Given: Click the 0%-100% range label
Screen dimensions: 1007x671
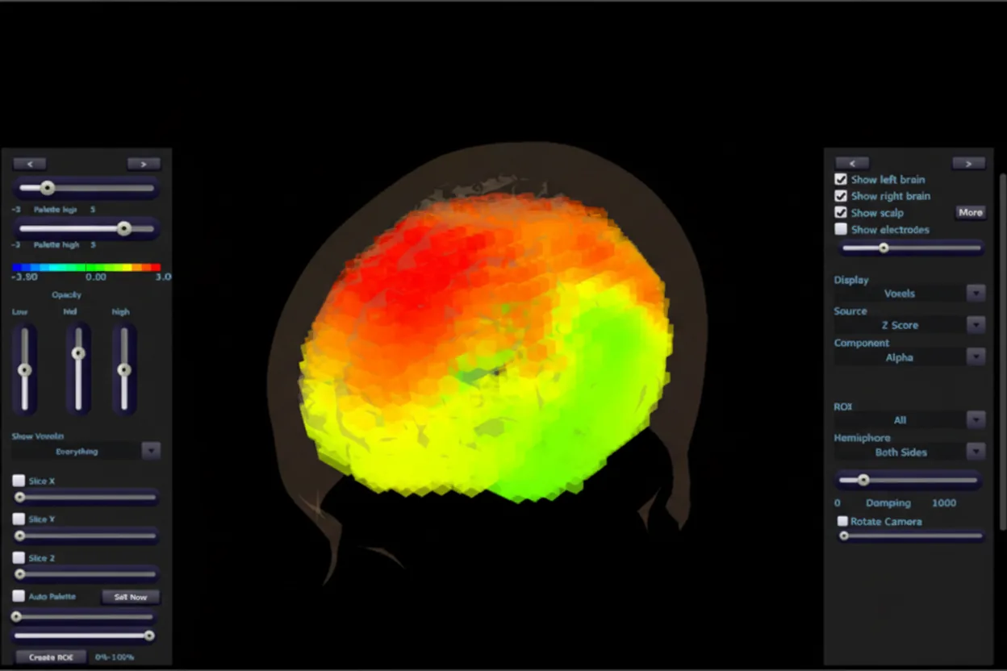Looking at the screenshot, I should 115,657.
